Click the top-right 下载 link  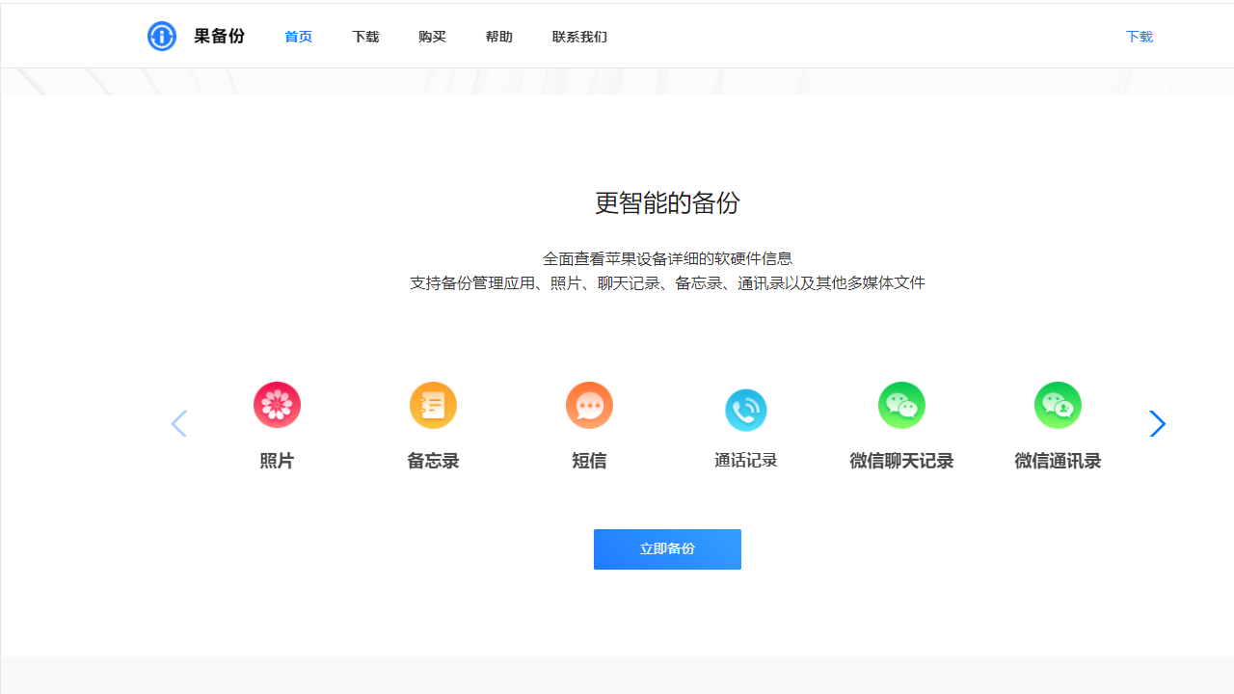tap(1139, 37)
